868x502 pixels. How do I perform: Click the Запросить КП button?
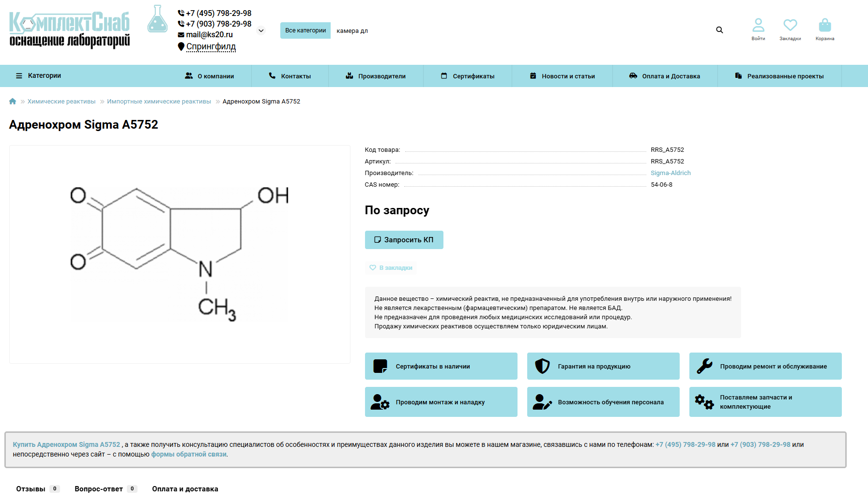[x=404, y=240]
